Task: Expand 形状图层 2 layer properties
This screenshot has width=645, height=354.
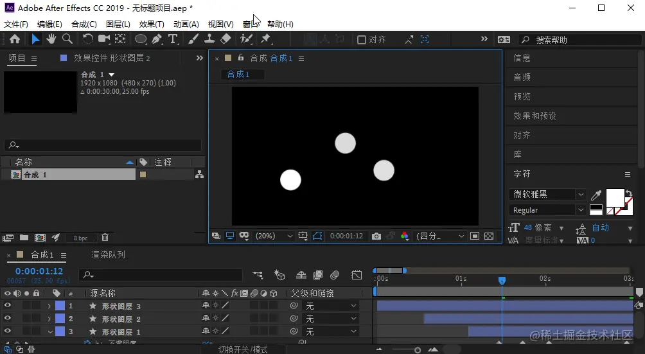Action: click(49, 319)
